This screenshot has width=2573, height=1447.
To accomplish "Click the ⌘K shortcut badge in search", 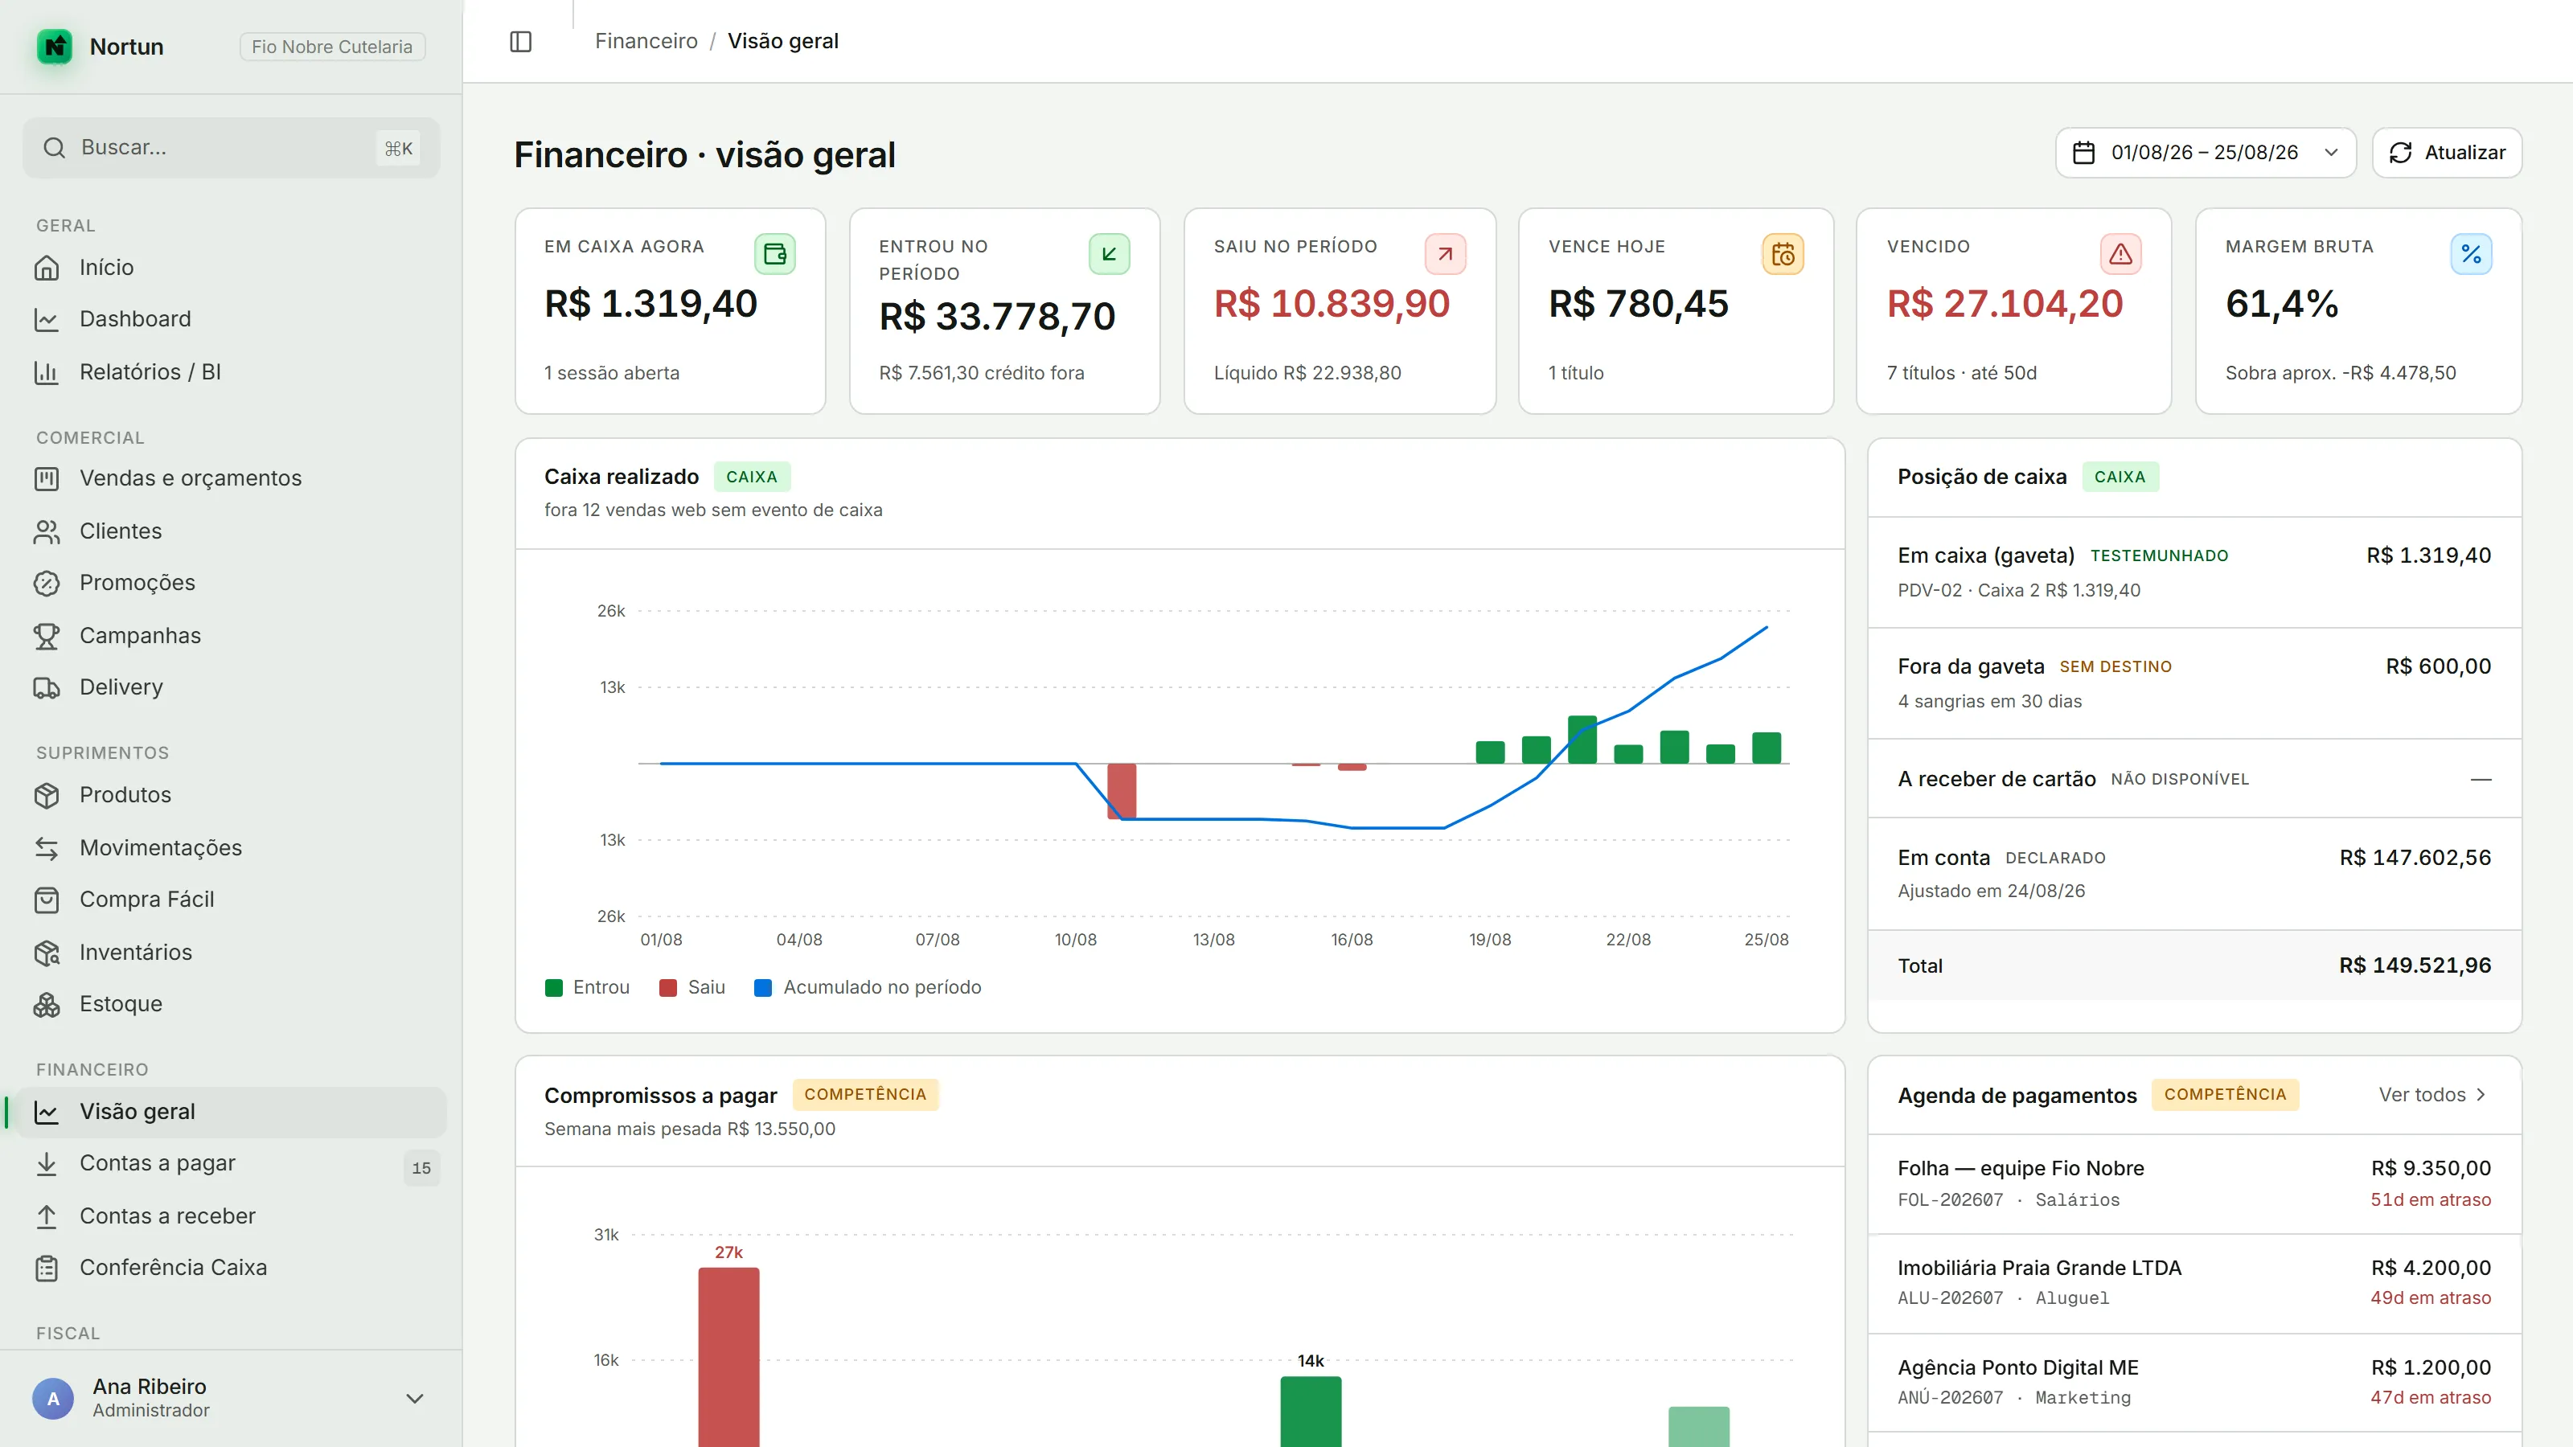I will [399, 149].
